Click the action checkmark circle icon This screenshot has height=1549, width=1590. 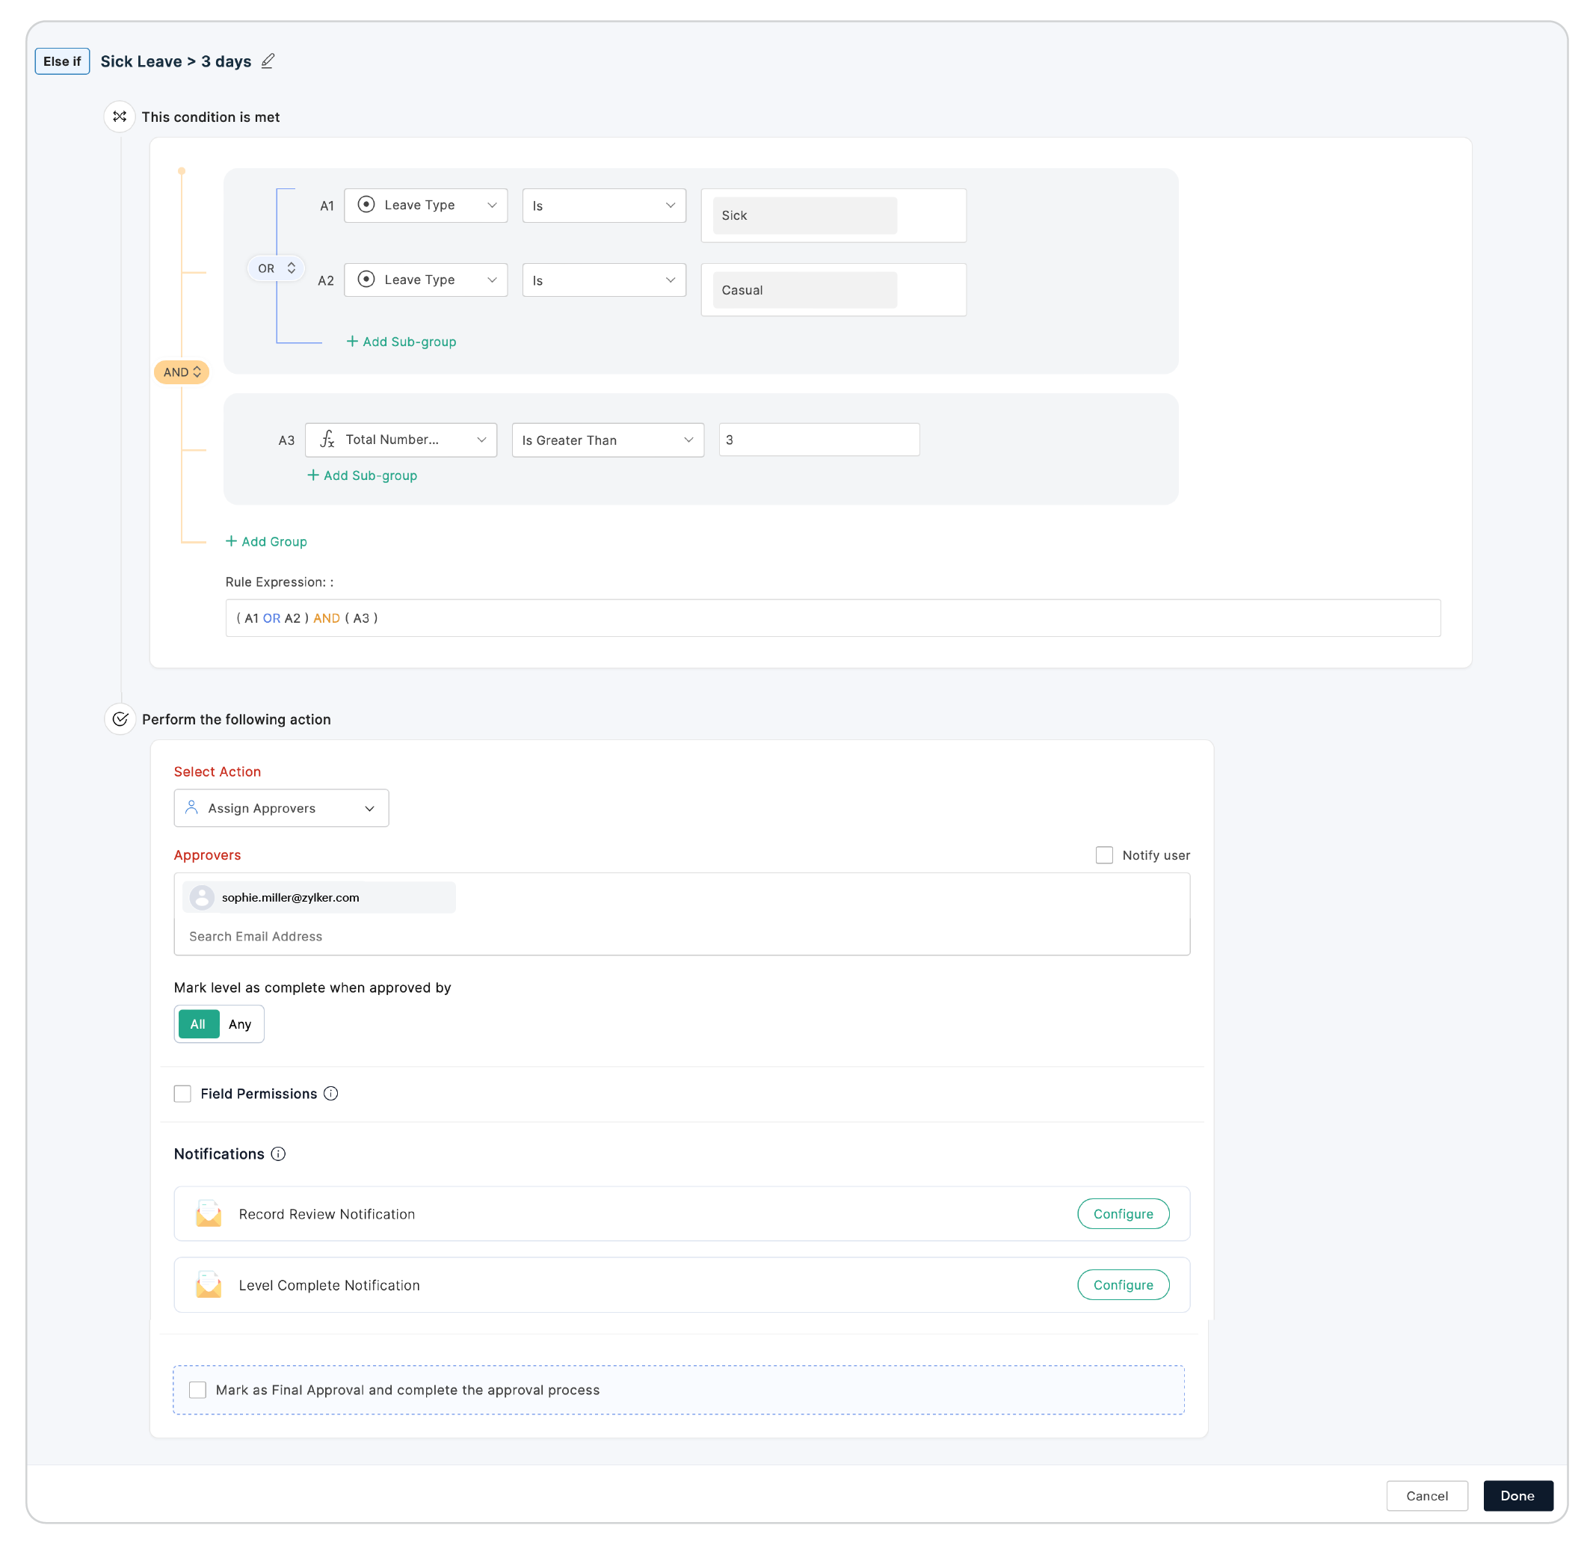(120, 718)
